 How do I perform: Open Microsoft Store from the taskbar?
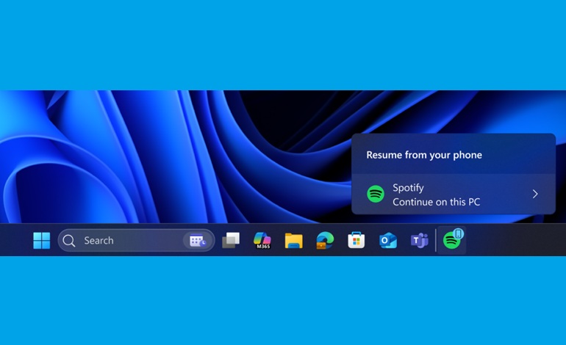pos(357,240)
